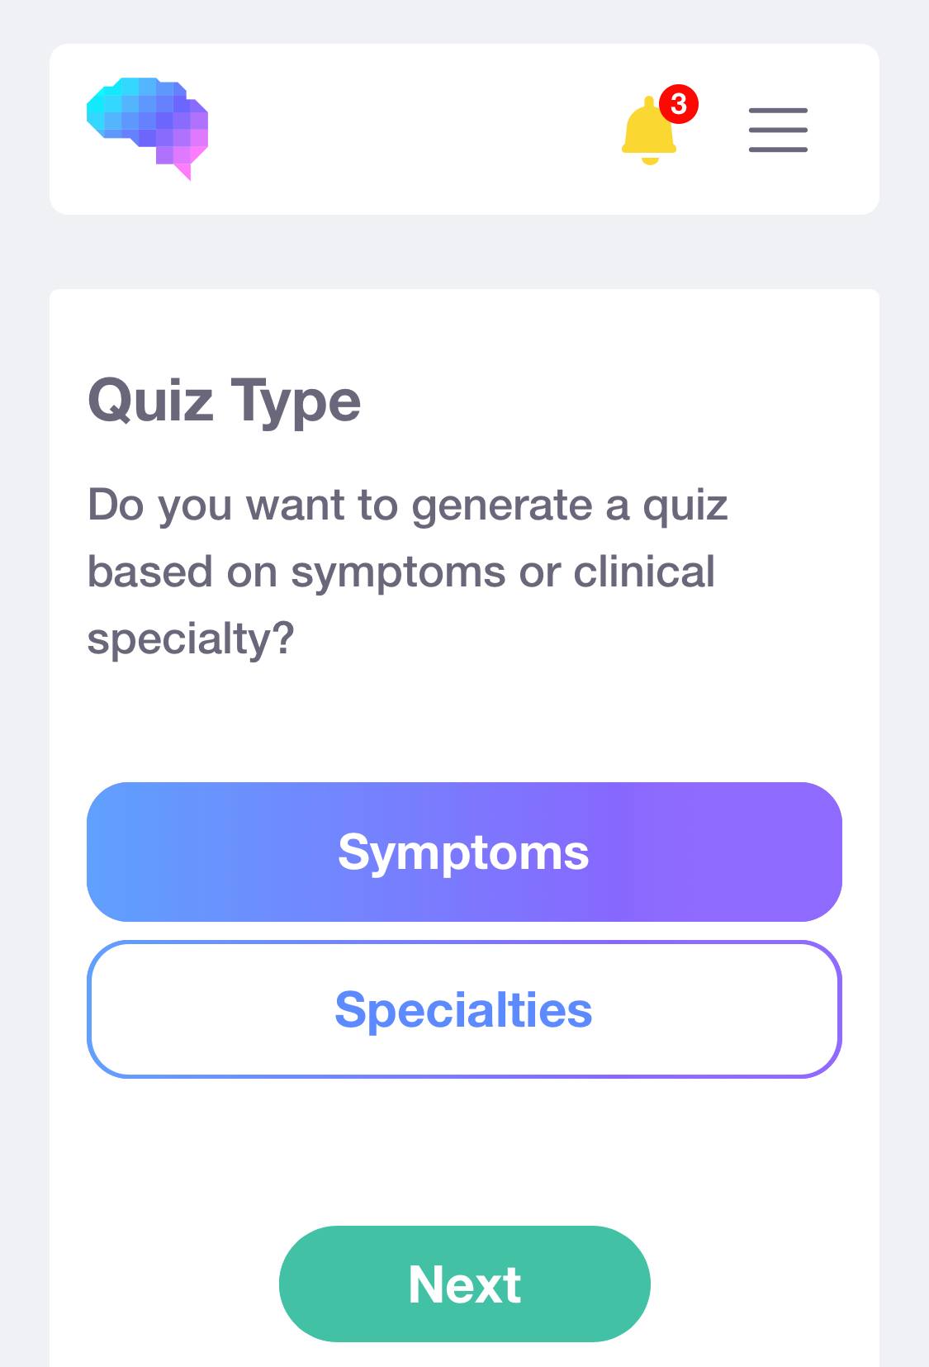Open the hamburger menu
The image size is (929, 1367).
(x=778, y=130)
